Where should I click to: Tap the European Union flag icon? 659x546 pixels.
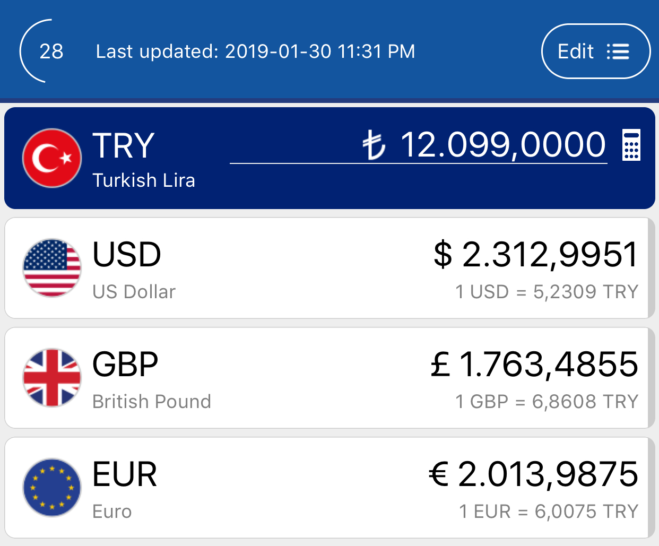[x=52, y=488]
